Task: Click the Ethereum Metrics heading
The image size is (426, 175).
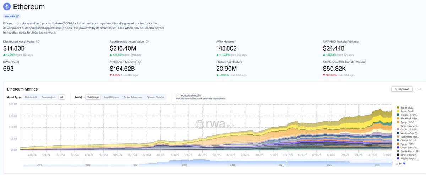Action: coord(22,89)
